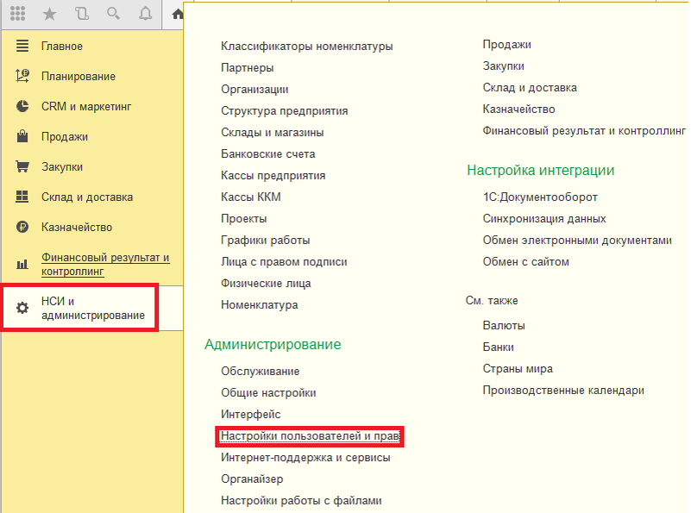Open Структура предприятия link
The height and width of the screenshot is (513, 691).
[284, 111]
